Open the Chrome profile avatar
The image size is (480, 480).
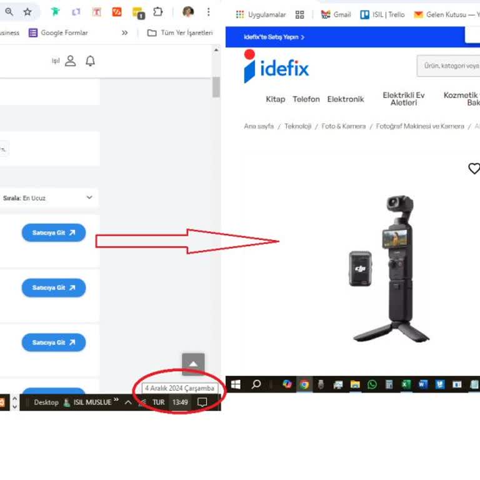pyautogui.click(x=188, y=12)
